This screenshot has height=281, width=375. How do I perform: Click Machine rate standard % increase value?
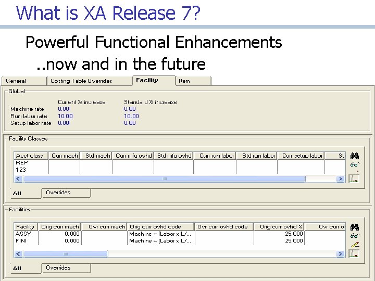(130, 109)
